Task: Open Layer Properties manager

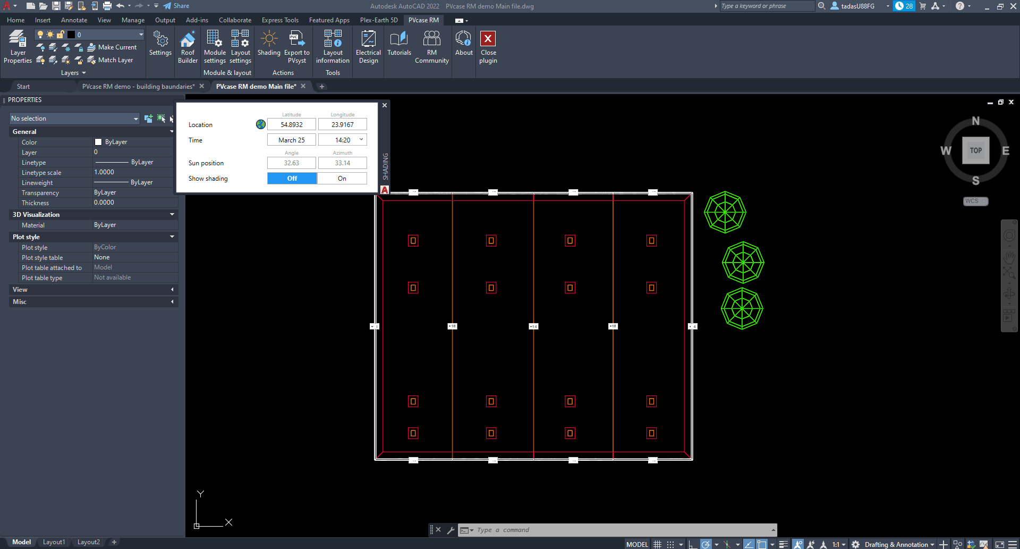Action: (x=18, y=47)
